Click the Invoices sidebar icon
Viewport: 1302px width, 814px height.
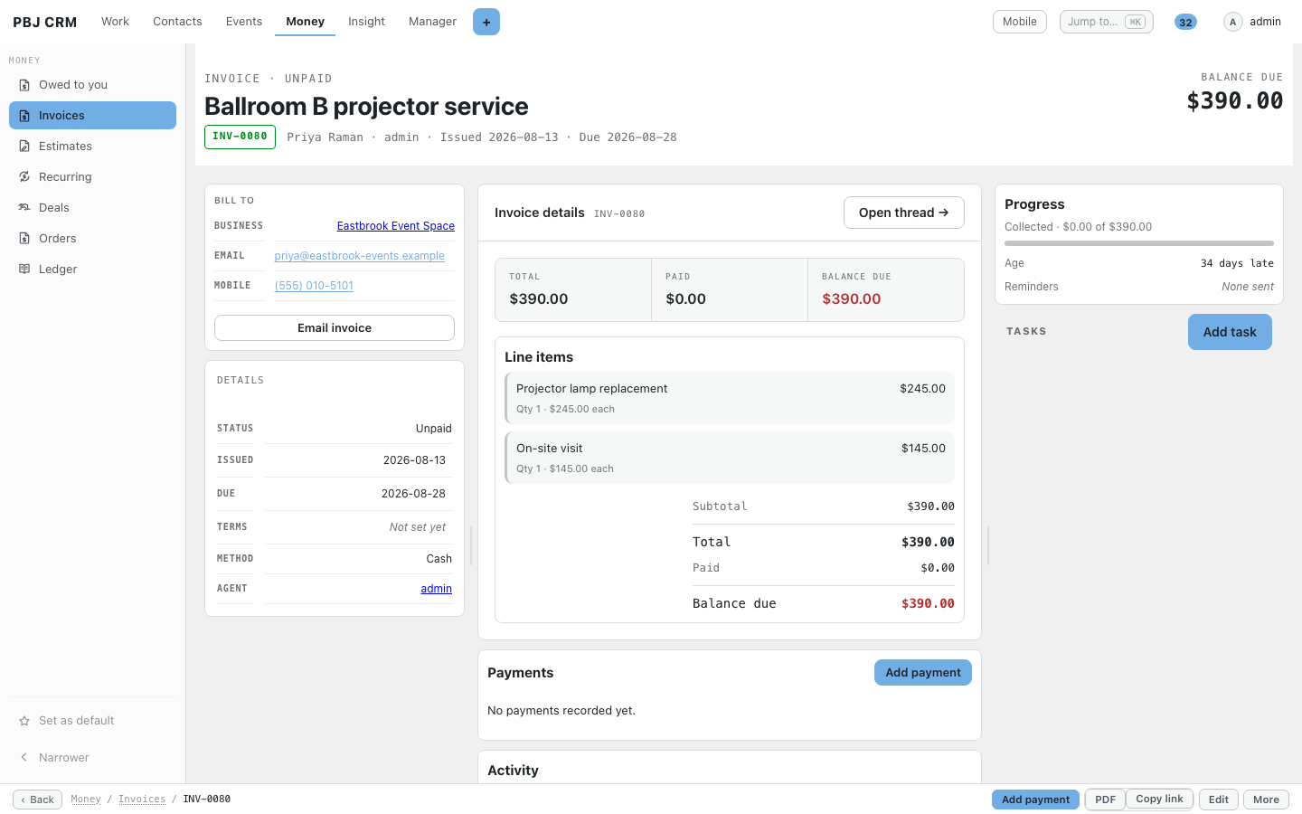coord(24,116)
